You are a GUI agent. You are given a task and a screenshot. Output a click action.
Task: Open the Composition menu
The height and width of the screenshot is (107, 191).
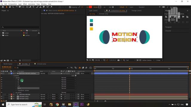[x=13, y=4]
